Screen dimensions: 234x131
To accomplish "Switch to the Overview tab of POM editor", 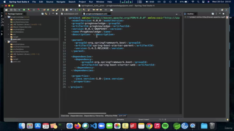I will pyautogui.click(x=65, y=116).
